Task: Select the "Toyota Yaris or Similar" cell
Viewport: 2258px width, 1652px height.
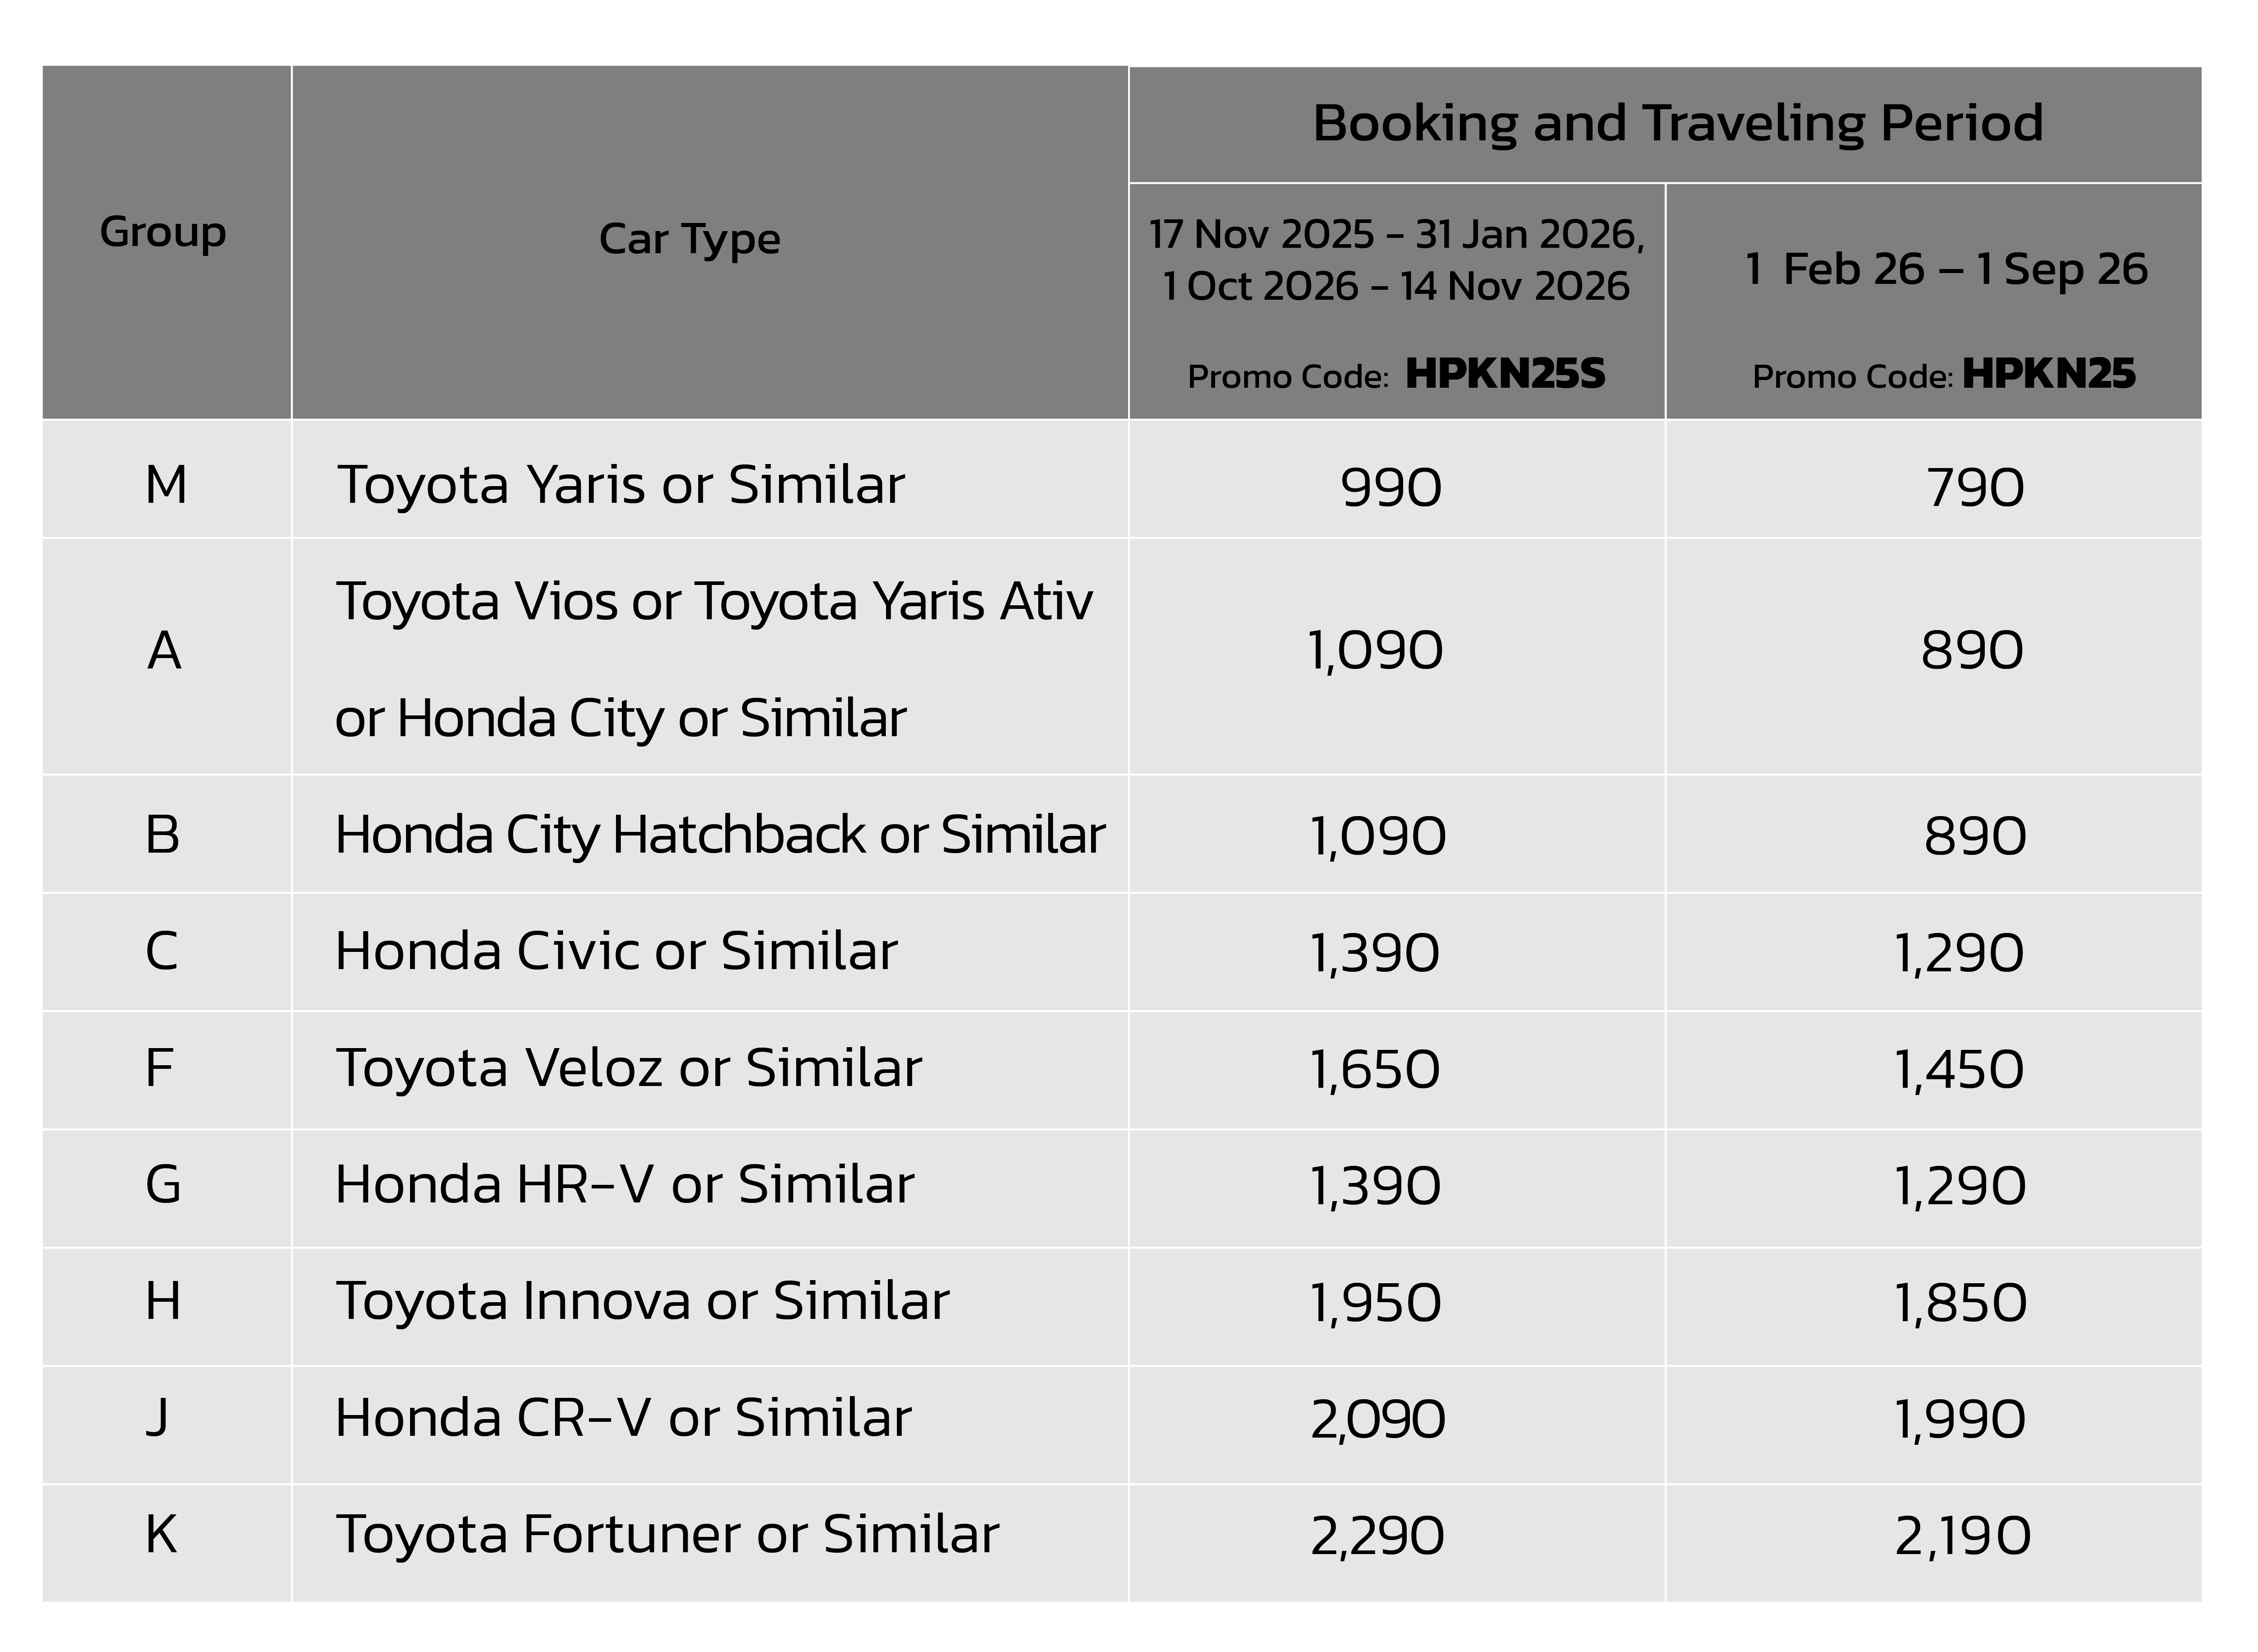Action: tap(620, 485)
